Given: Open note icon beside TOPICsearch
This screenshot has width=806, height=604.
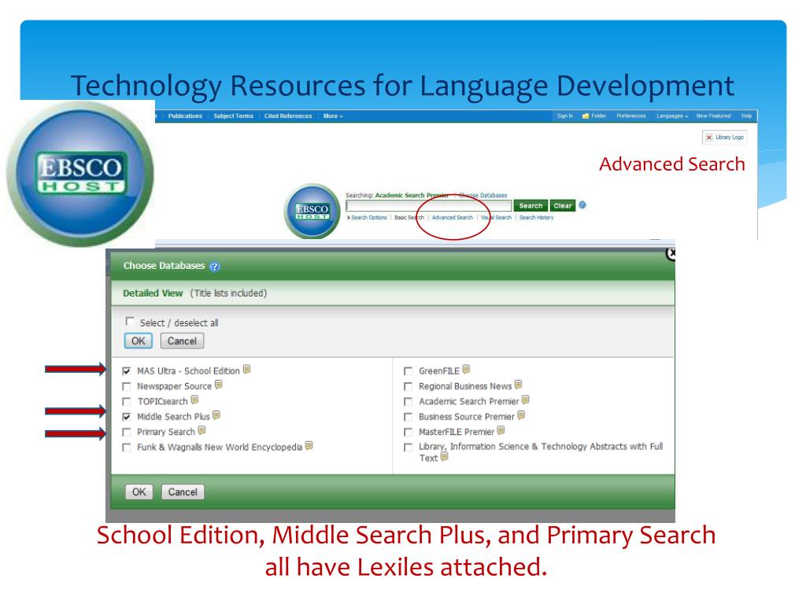Looking at the screenshot, I should [x=194, y=400].
